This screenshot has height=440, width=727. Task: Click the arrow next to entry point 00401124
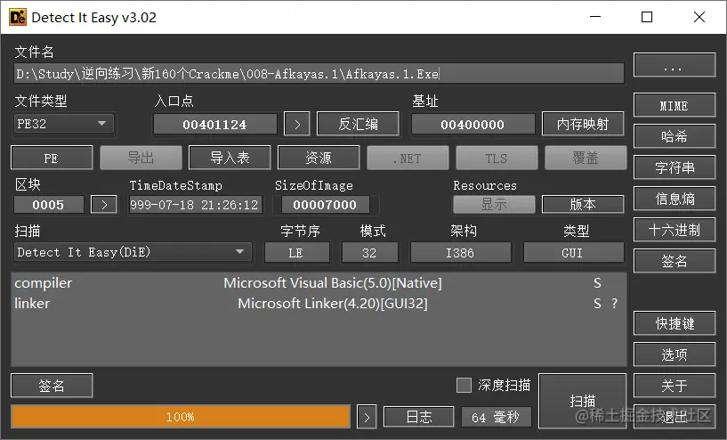[x=296, y=124]
